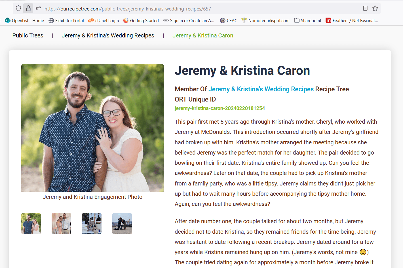
Task: Open the Exhibitor Portal bookmark
Action: point(66,20)
